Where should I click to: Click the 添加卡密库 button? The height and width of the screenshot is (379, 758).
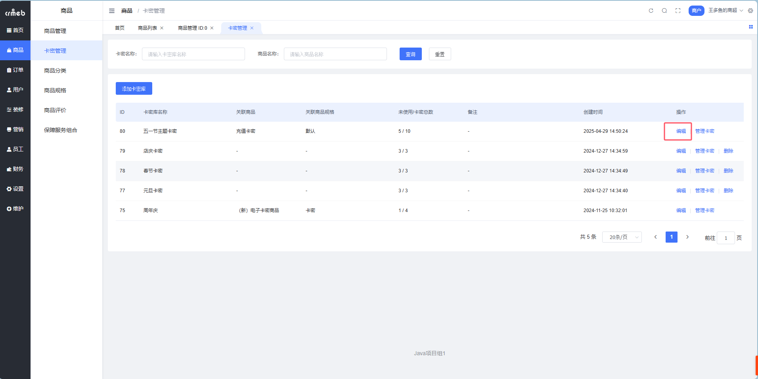pyautogui.click(x=134, y=89)
